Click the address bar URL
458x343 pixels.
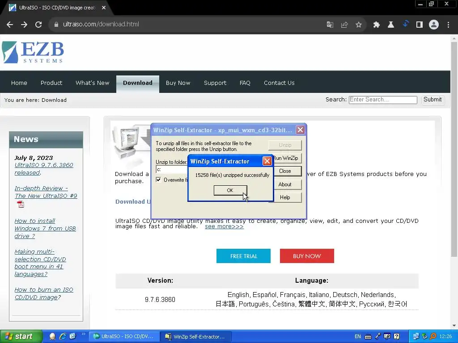point(101,24)
